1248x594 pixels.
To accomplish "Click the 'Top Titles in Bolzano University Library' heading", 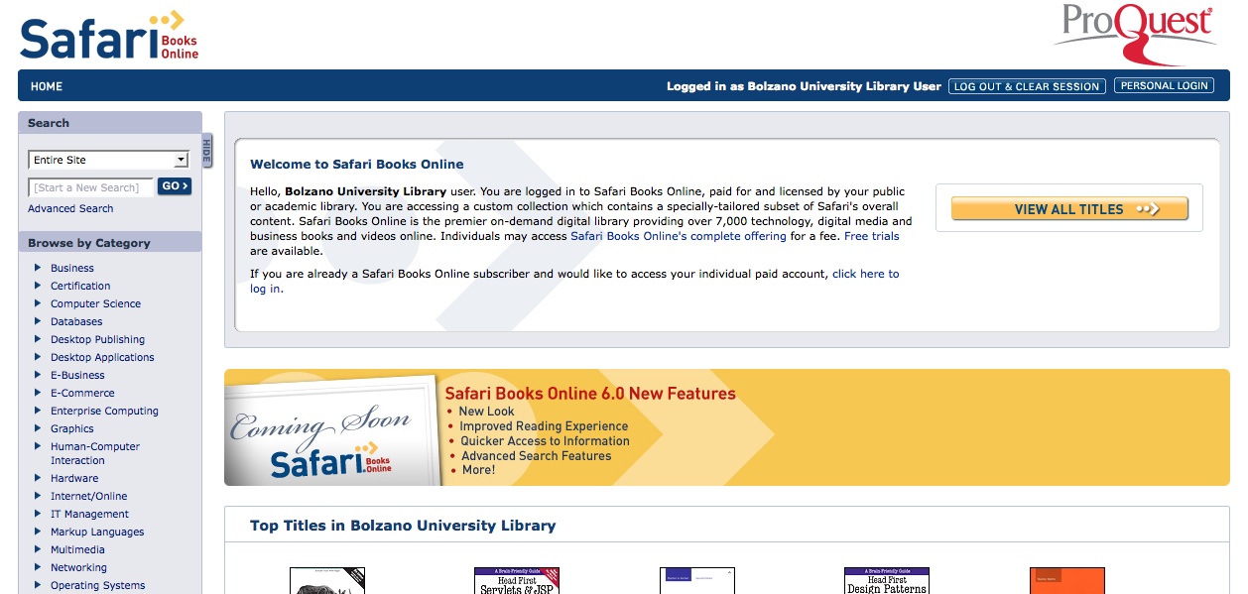I will tap(403, 526).
